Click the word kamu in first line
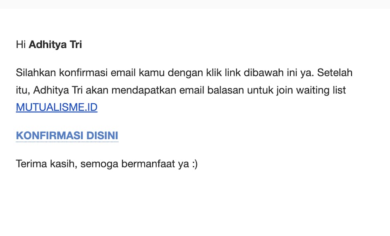The image size is (390, 236). 151,73
